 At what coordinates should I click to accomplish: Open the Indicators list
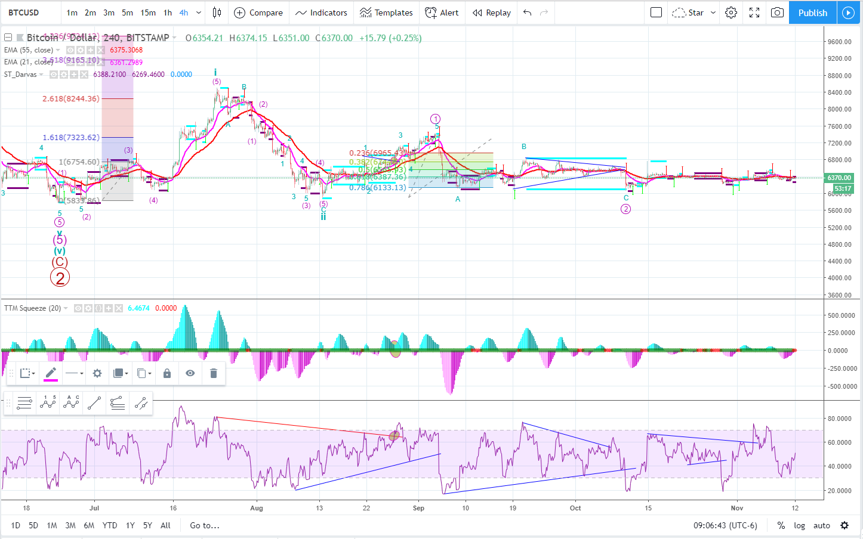coord(321,13)
